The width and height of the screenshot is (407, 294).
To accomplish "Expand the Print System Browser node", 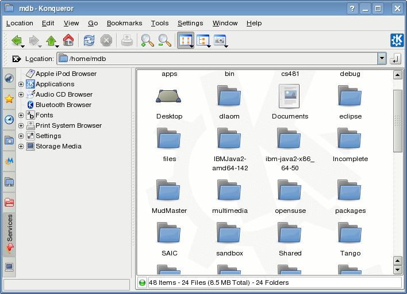I will [21, 125].
